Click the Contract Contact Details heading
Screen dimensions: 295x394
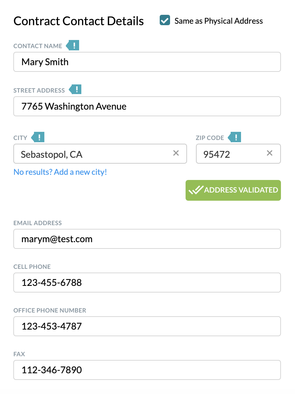(x=78, y=21)
